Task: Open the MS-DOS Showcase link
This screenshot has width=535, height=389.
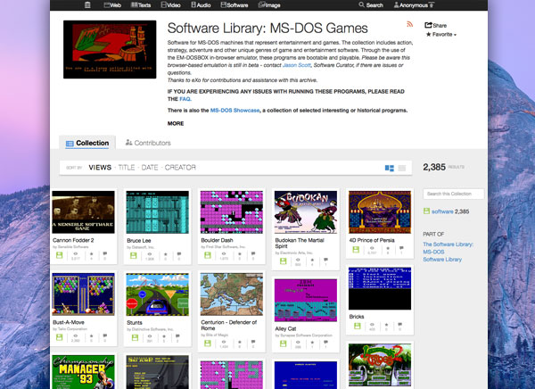Action: (x=235, y=111)
